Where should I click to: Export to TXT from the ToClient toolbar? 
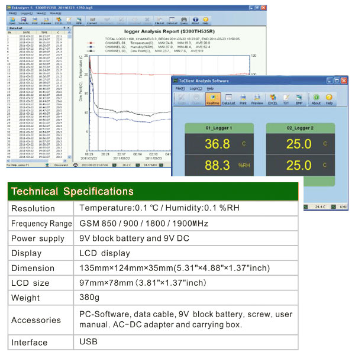pyautogui.click(x=286, y=99)
